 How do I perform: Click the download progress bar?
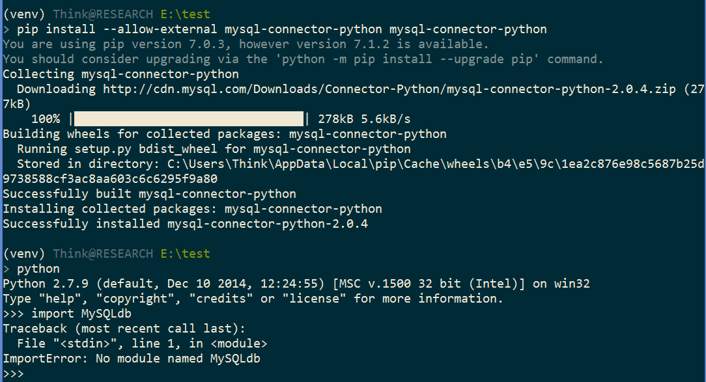click(x=189, y=119)
